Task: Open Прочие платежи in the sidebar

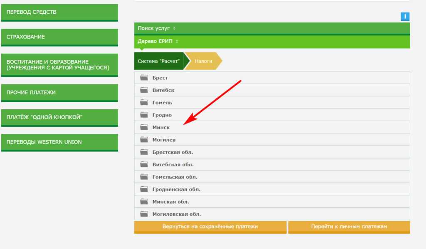Action: tap(59, 92)
